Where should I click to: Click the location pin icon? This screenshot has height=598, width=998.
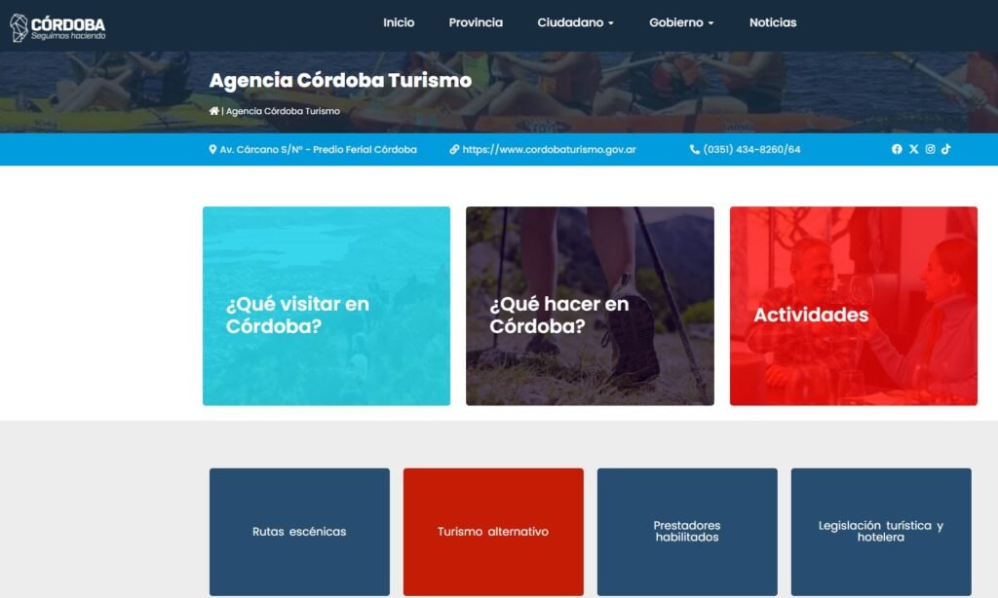tap(212, 150)
